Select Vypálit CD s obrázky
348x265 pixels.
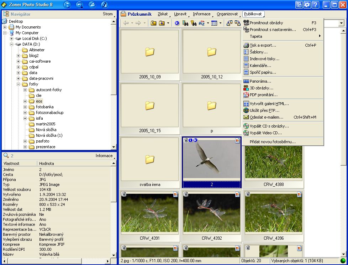[283, 126]
